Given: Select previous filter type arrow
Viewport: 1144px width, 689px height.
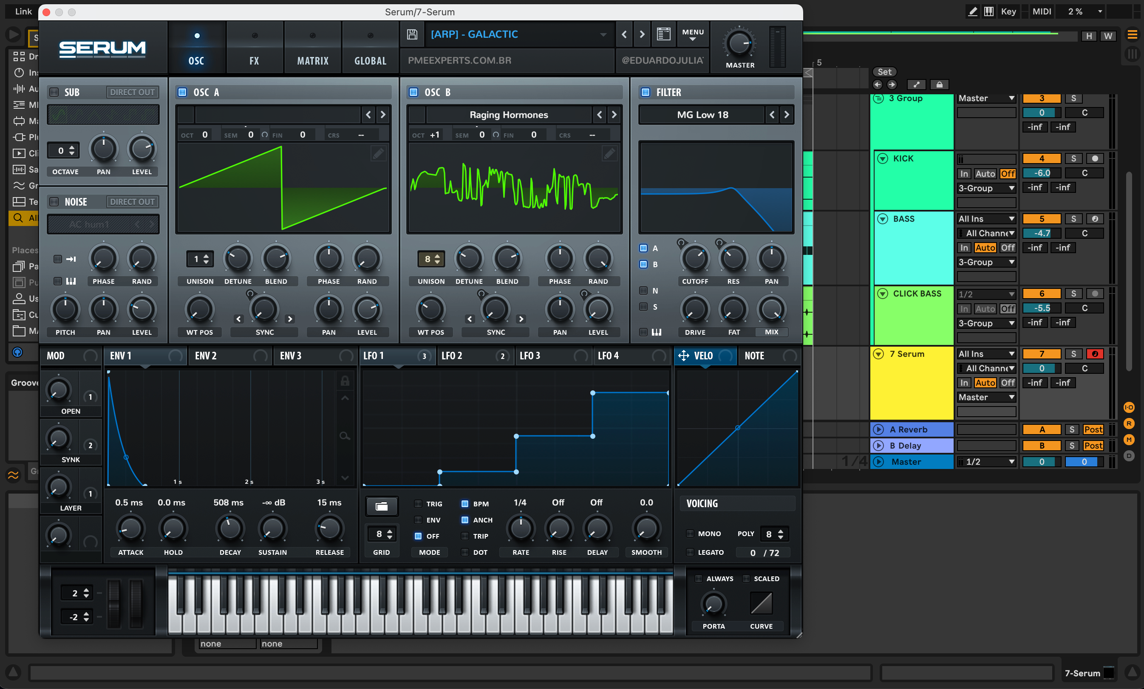Looking at the screenshot, I should pyautogui.click(x=772, y=115).
